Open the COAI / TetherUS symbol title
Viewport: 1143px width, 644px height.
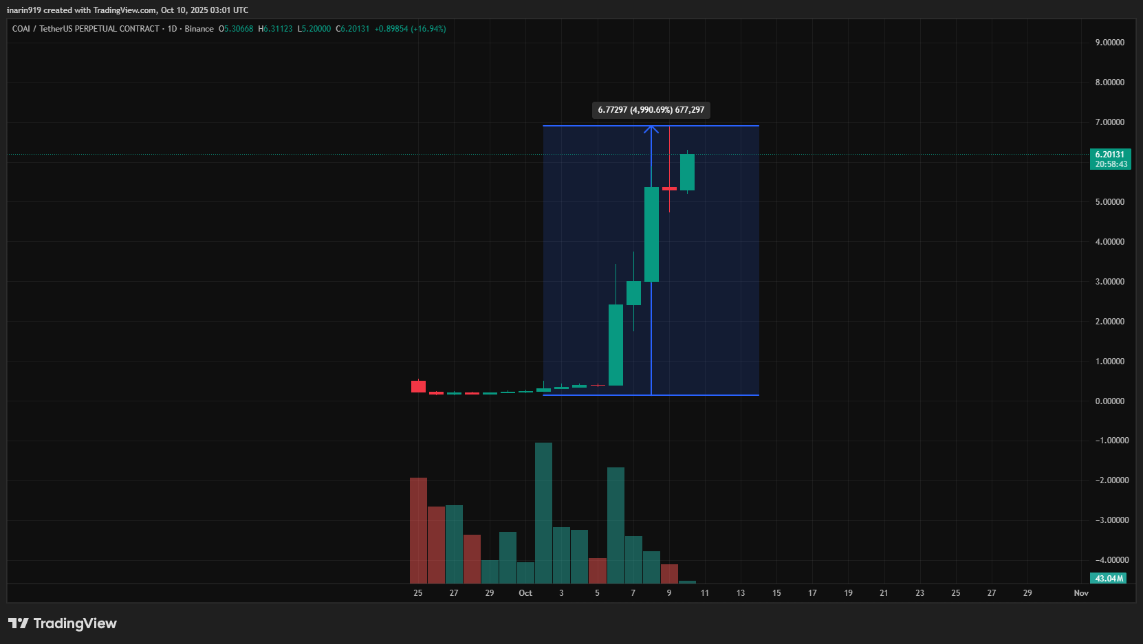tap(85, 29)
